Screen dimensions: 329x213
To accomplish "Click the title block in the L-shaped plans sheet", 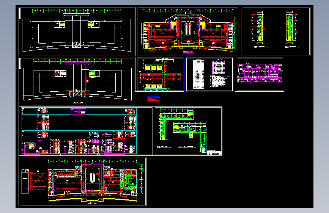I will 214,153.
